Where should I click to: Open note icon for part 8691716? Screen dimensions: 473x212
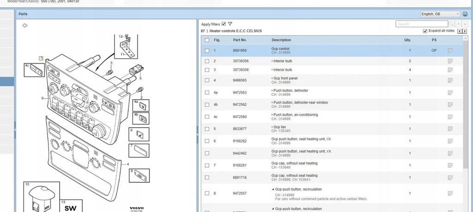pyautogui.click(x=450, y=178)
